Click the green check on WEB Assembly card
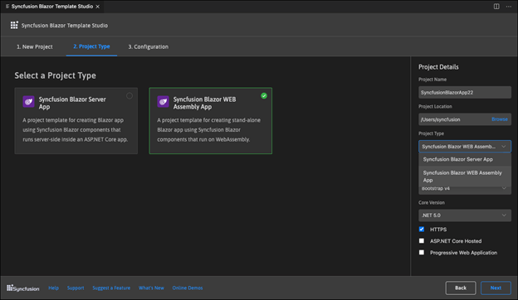This screenshot has width=518, height=300. (x=264, y=95)
